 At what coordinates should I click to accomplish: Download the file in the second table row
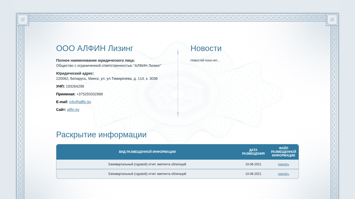coord(283,174)
